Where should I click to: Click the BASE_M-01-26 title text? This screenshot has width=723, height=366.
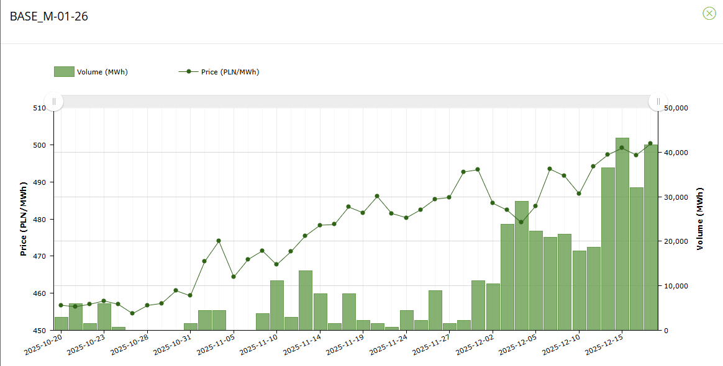[48, 17]
